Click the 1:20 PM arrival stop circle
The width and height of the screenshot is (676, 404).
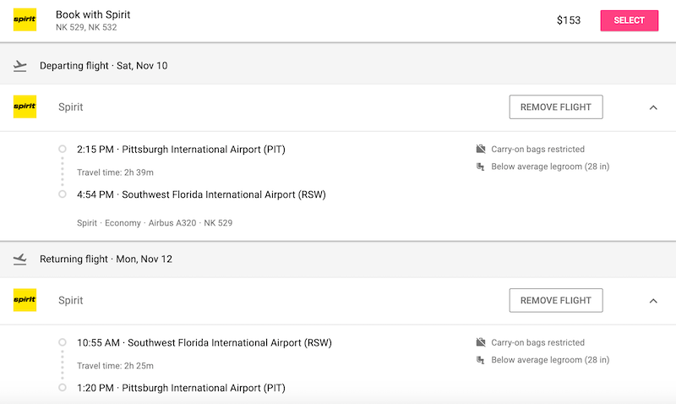tap(63, 387)
